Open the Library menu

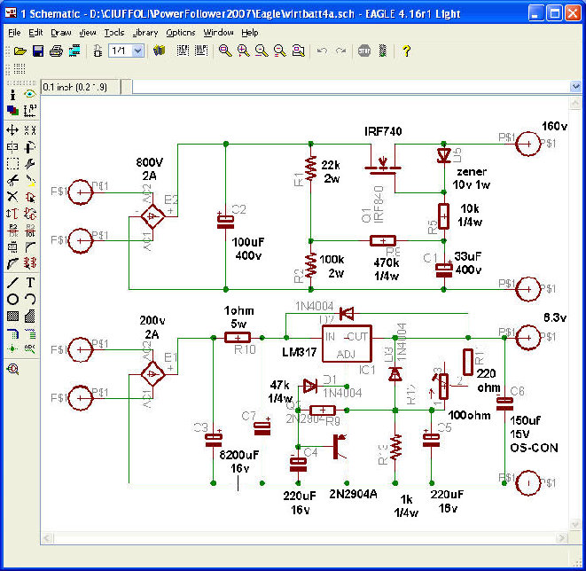click(x=145, y=33)
